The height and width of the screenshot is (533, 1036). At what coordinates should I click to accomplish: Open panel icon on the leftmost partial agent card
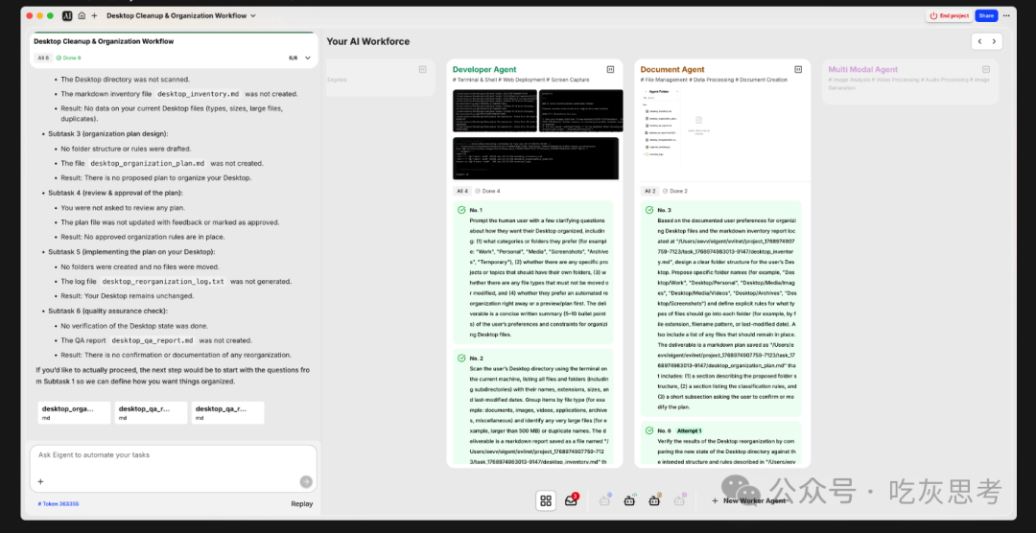point(422,69)
